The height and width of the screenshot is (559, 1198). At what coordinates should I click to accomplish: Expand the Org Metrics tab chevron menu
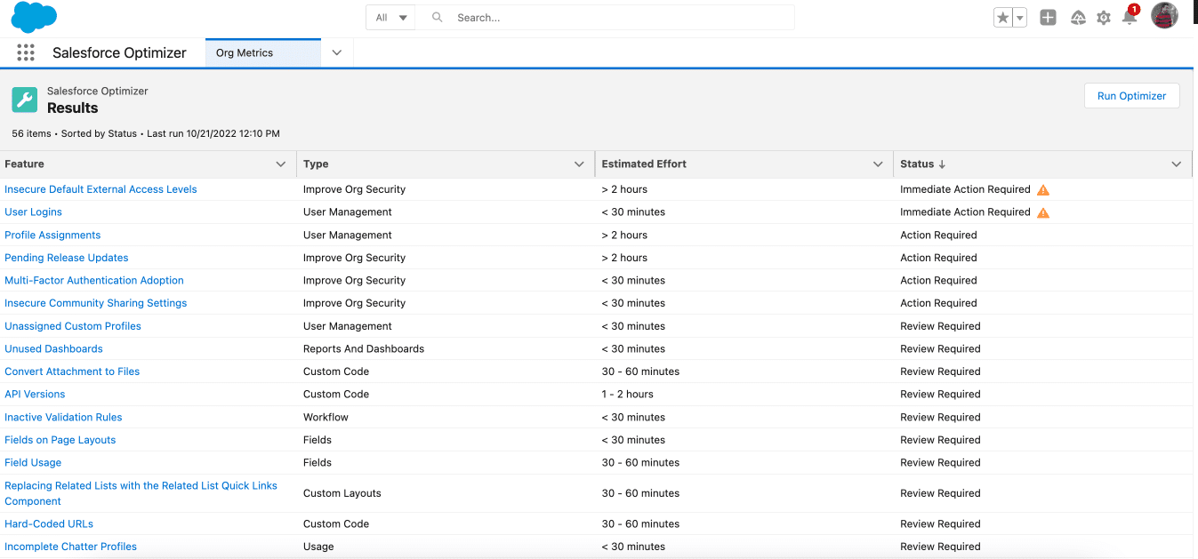click(x=337, y=52)
